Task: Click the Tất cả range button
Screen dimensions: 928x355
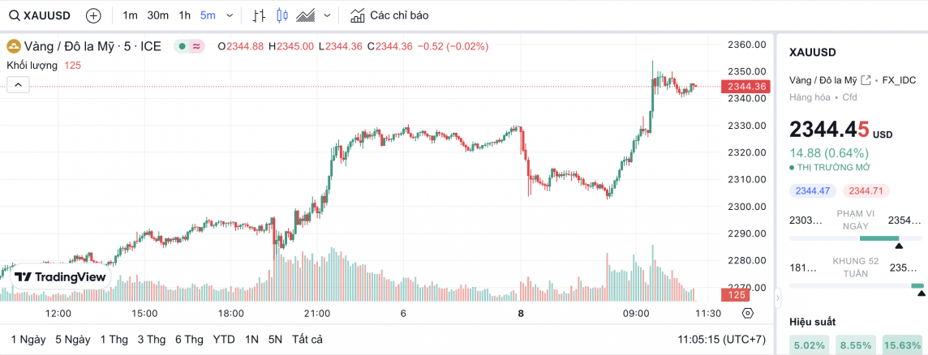Action: point(307,339)
